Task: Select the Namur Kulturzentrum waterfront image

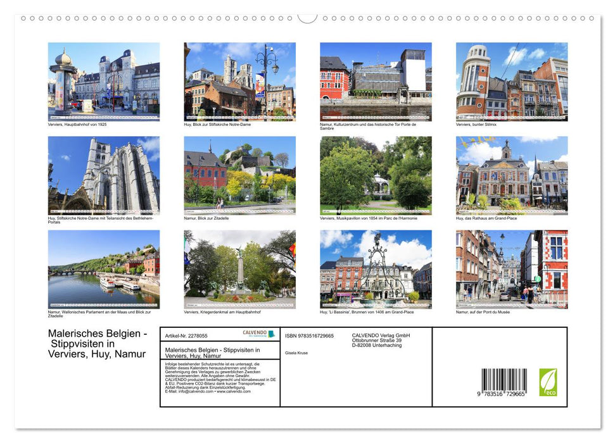Action: 375,80
